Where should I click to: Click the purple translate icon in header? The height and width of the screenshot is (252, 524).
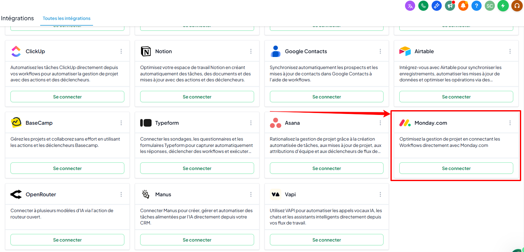coord(410,6)
